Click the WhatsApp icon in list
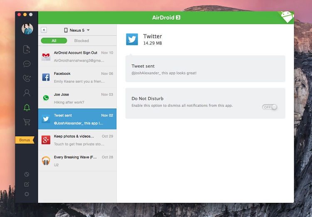 pyautogui.click(x=46, y=98)
